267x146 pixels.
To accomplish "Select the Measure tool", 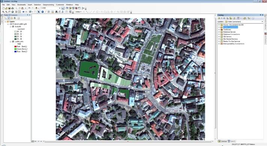I will click(52, 12).
